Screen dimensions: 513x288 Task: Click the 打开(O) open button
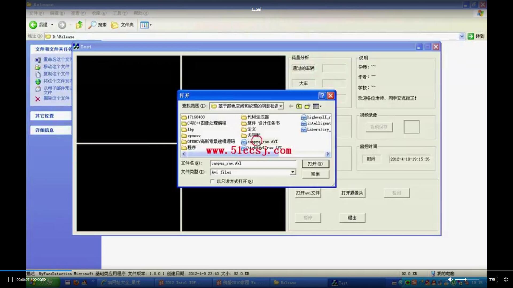pos(316,164)
